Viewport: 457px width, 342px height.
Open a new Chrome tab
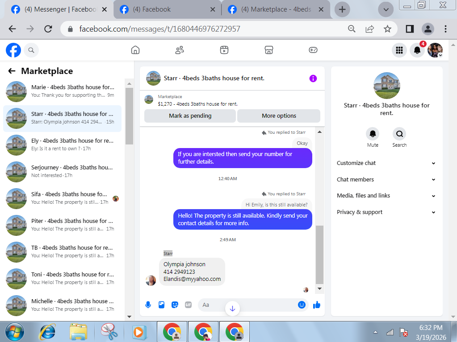coord(342,10)
